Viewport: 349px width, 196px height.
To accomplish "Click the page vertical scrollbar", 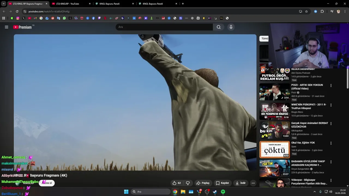I will (x=348, y=78).
